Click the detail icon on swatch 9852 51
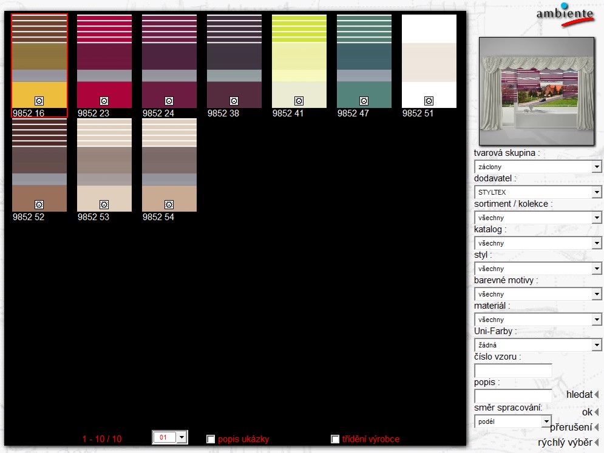The width and height of the screenshot is (604, 453). click(429, 101)
